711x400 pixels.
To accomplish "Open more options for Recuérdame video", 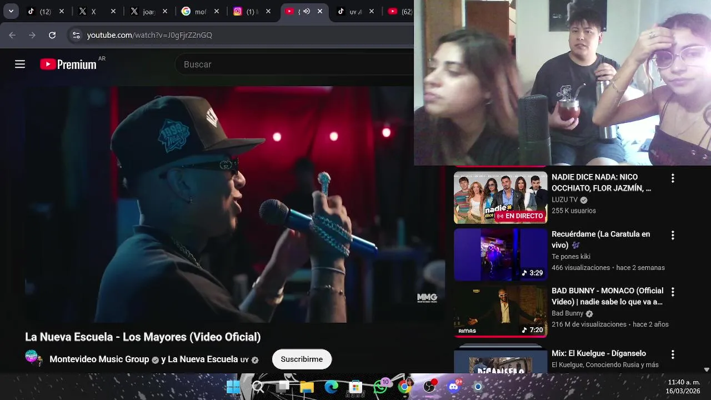I will click(673, 236).
